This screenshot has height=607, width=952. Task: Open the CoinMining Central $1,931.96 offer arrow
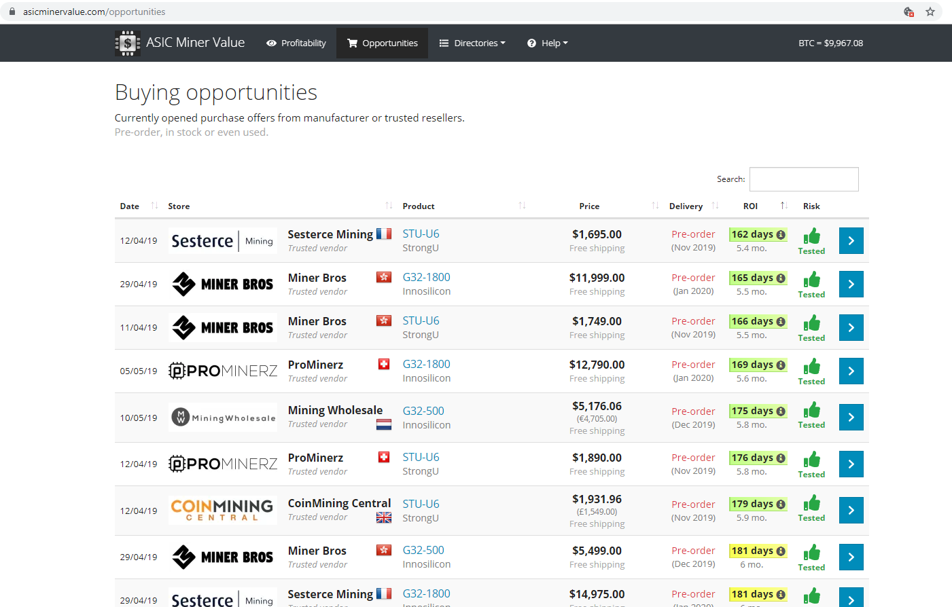[851, 510]
